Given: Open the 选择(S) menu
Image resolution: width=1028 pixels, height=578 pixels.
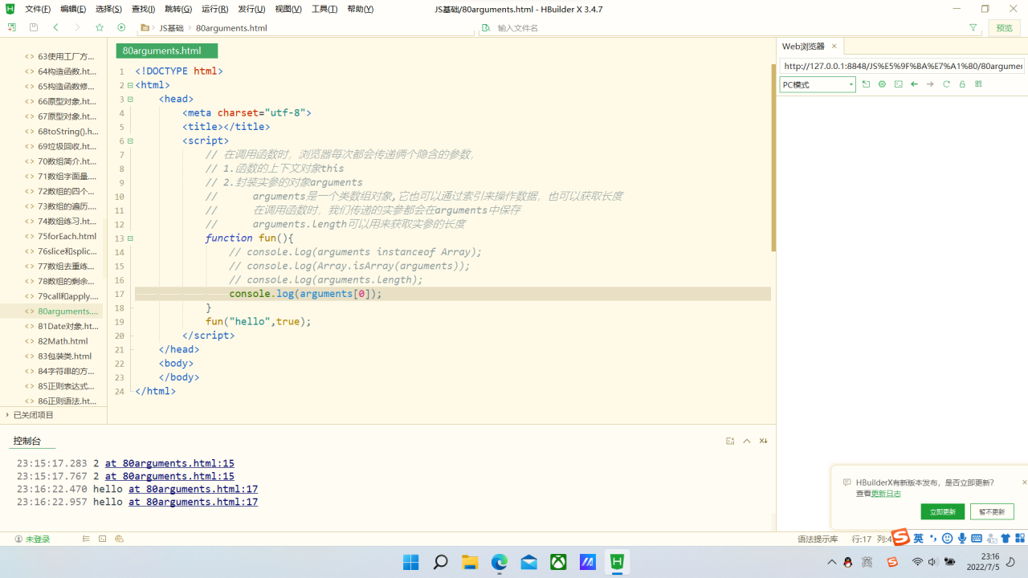Looking at the screenshot, I should coord(108,9).
